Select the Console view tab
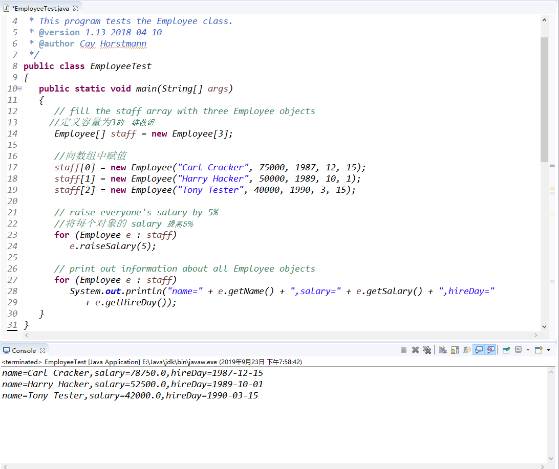The height and width of the screenshot is (469, 559). (x=24, y=350)
